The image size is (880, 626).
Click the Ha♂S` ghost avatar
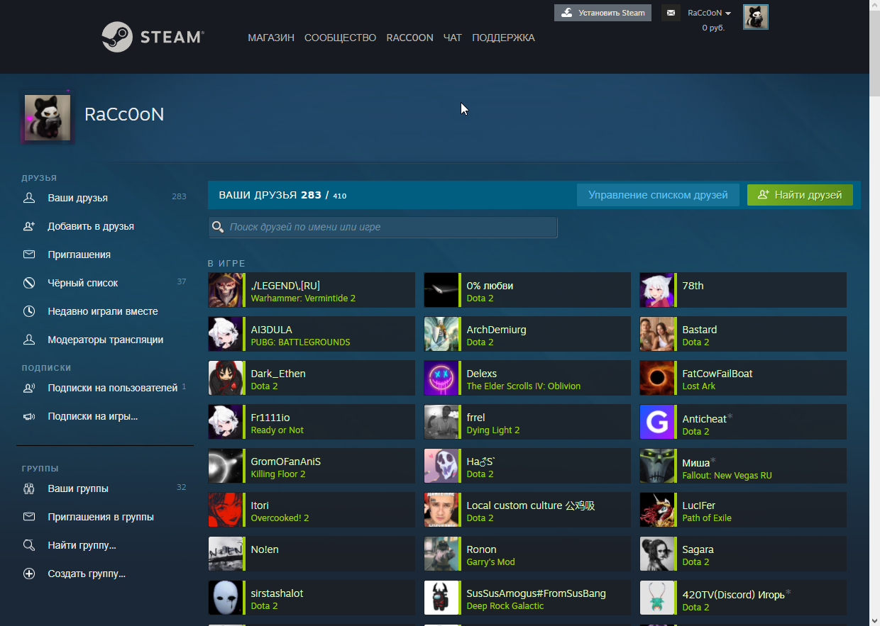441,466
